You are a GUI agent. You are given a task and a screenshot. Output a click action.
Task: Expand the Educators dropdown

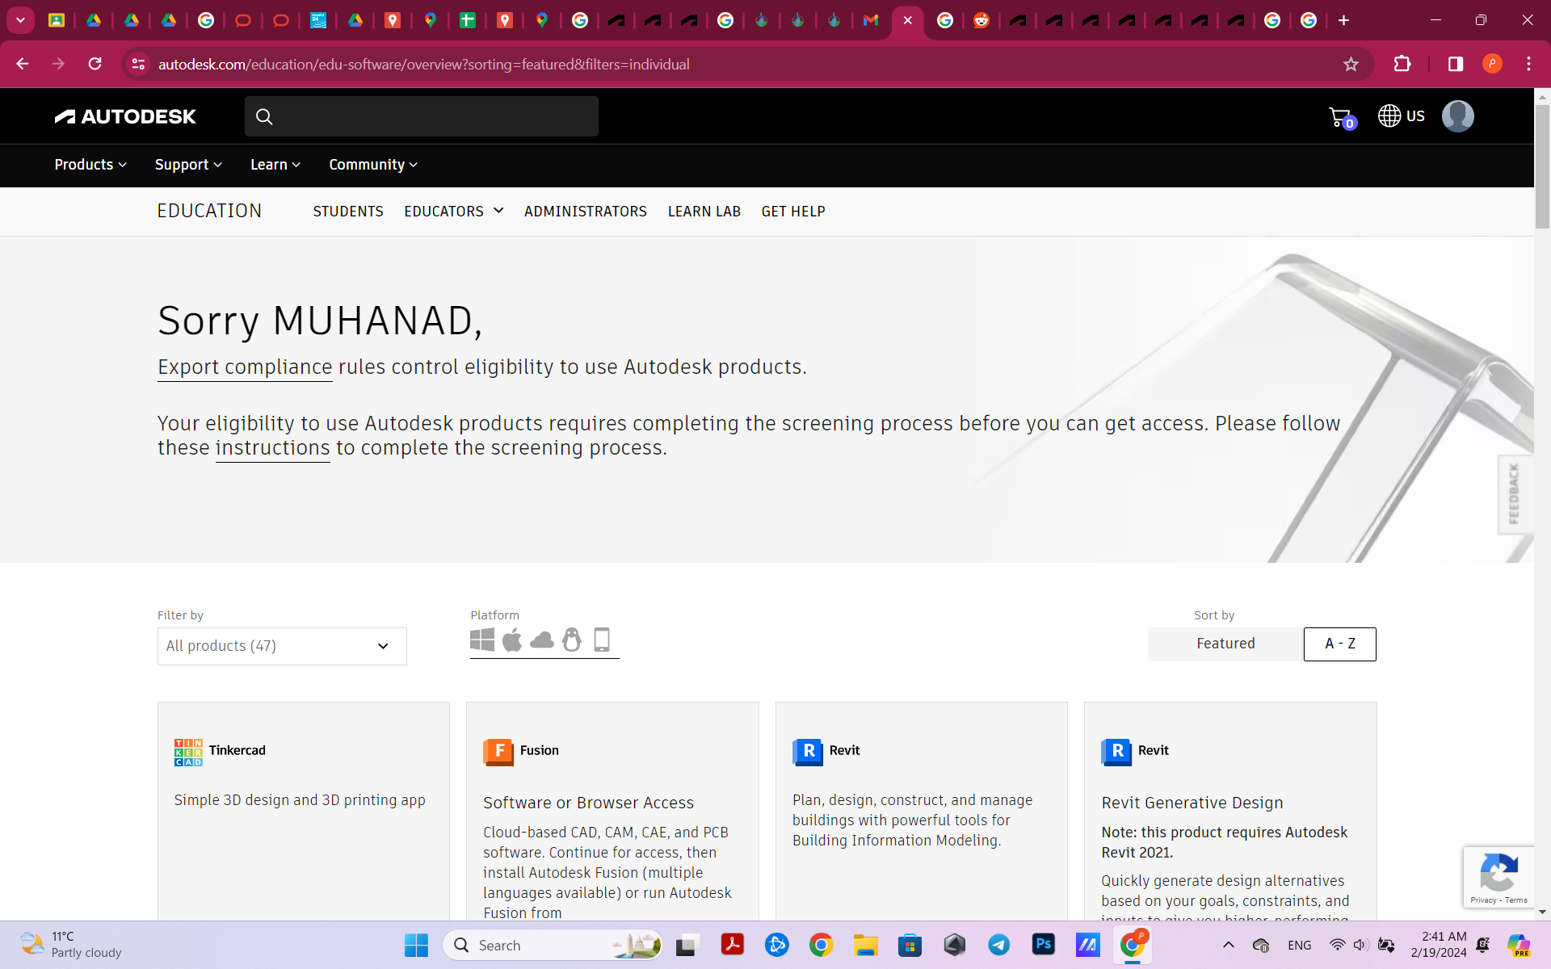coord(453,212)
